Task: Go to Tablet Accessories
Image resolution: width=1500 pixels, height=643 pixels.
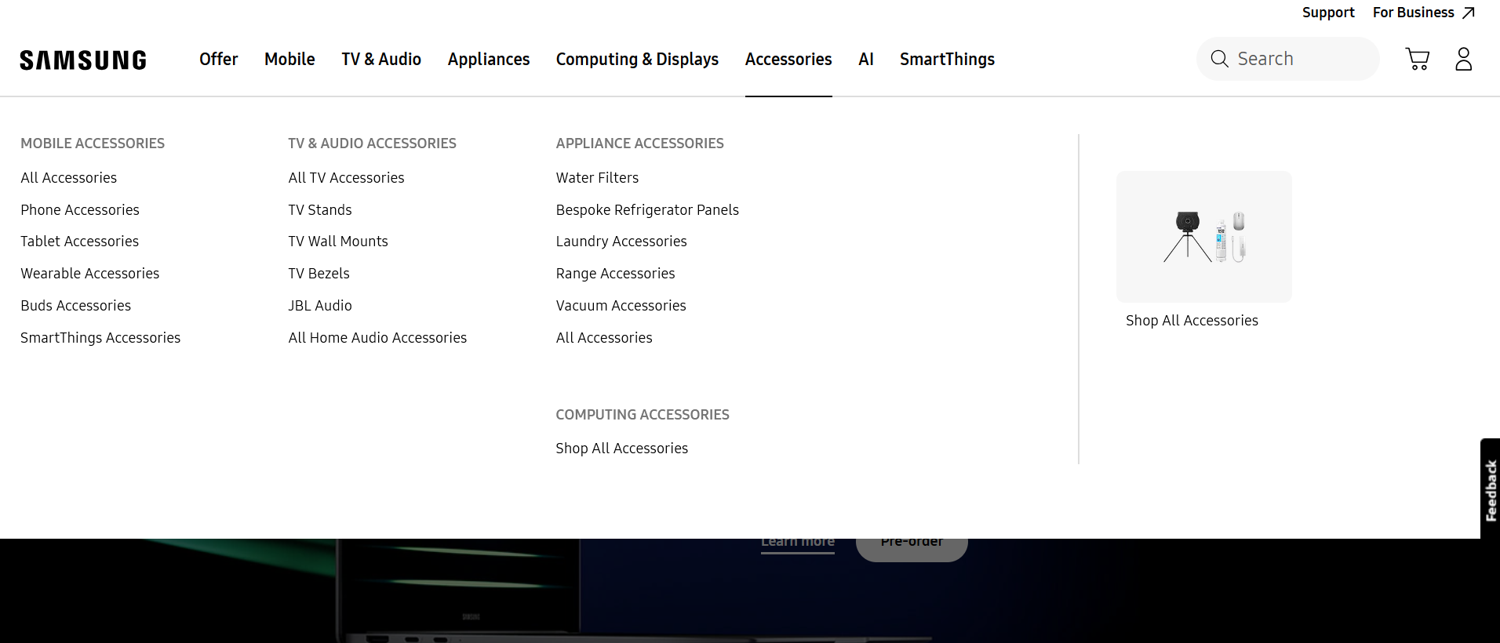Action: tap(80, 242)
